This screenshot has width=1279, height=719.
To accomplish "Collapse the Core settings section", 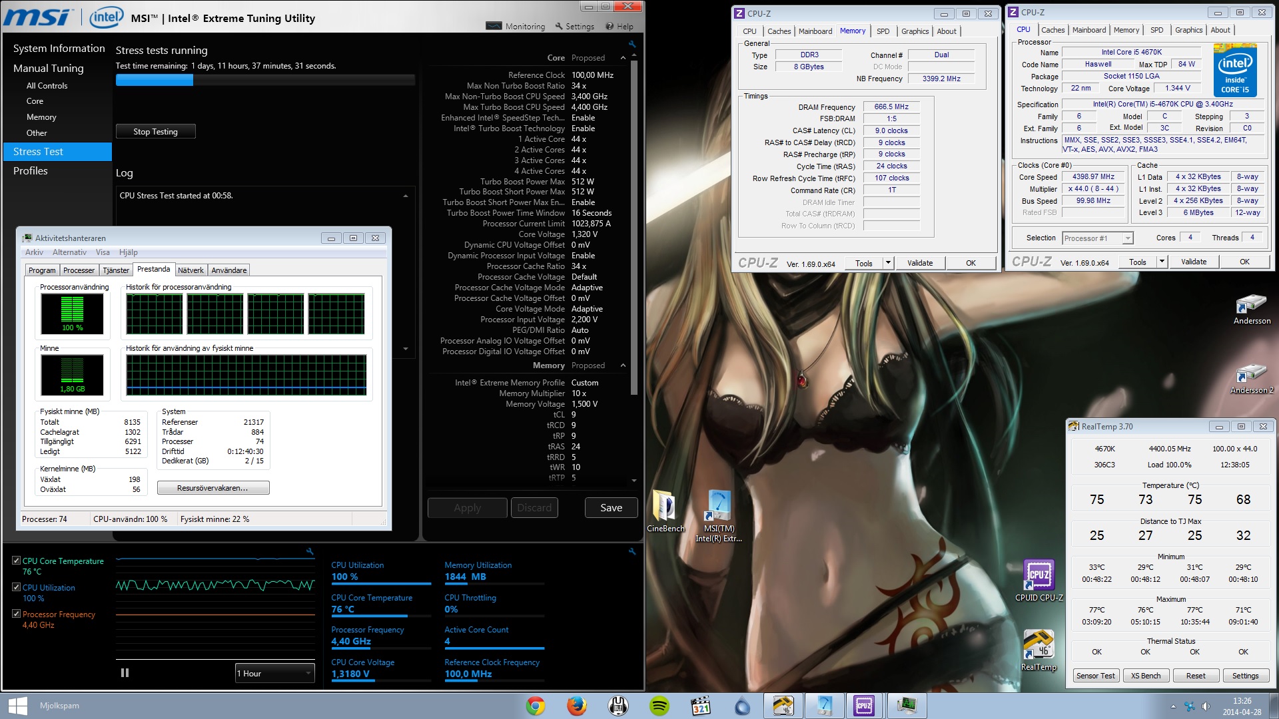I will [623, 58].
